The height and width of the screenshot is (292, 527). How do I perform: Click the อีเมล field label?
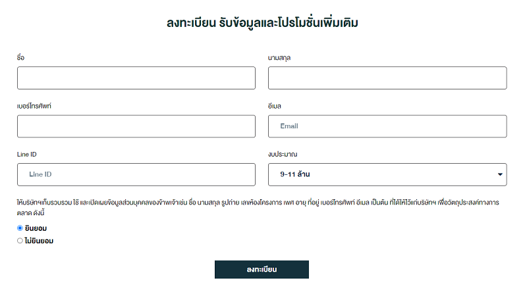pyautogui.click(x=274, y=106)
